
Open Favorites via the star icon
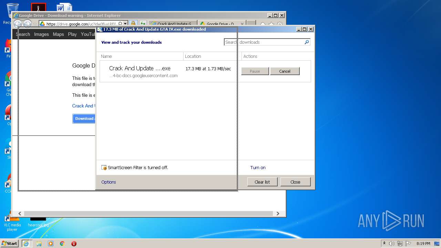tap(271, 24)
